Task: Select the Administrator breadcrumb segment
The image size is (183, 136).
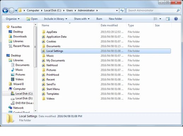Action: [86, 10]
